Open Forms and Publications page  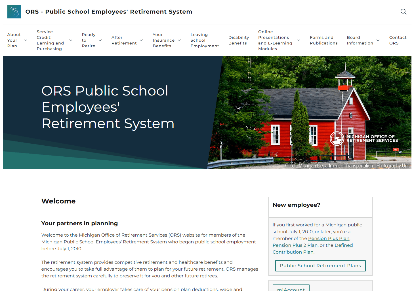(324, 40)
